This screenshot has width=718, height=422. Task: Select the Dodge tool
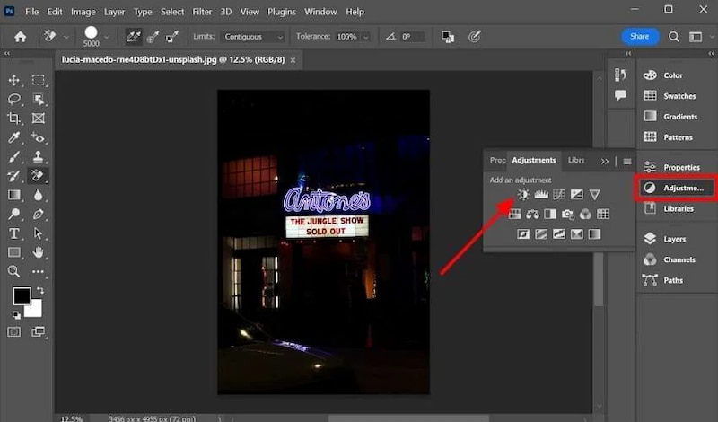click(13, 214)
